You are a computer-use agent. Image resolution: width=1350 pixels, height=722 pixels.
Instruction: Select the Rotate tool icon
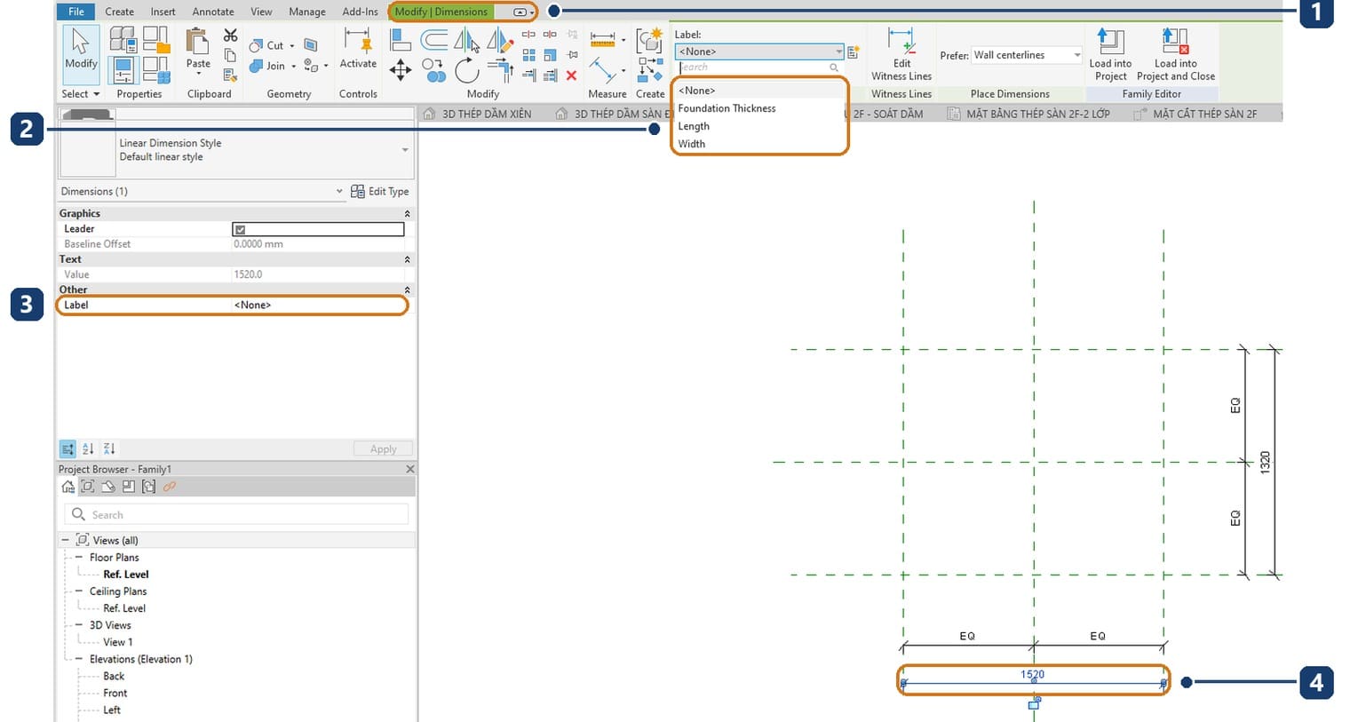(466, 70)
